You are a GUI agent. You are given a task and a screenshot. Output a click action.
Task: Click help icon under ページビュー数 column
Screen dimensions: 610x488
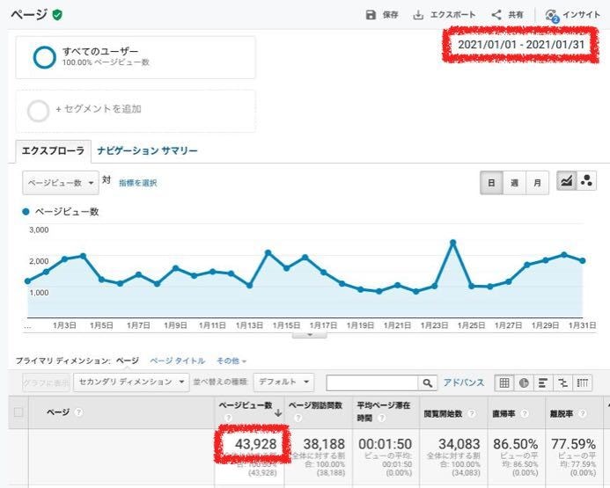(x=228, y=418)
